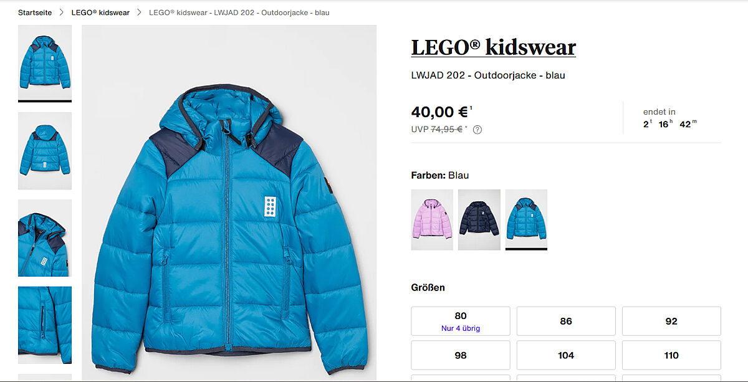The width and height of the screenshot is (748, 382).
Task: Choose size 104
Action: [566, 355]
